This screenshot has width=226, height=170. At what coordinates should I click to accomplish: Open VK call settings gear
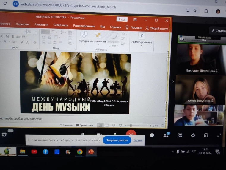point(193,135)
